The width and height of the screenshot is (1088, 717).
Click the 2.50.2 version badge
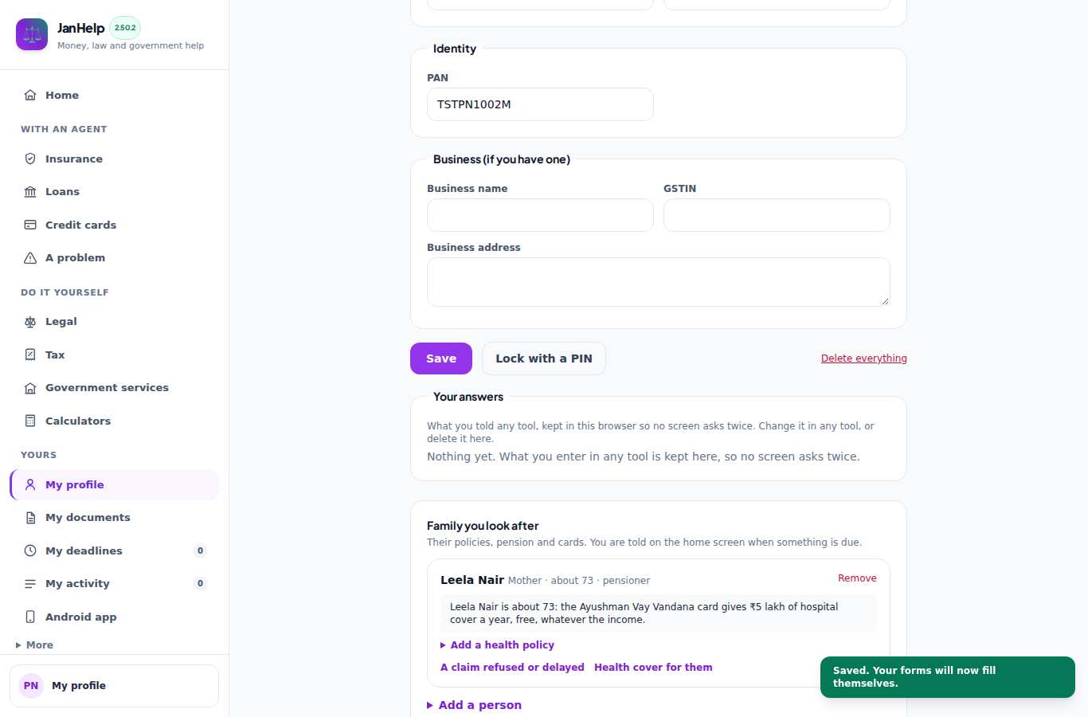pos(125,28)
